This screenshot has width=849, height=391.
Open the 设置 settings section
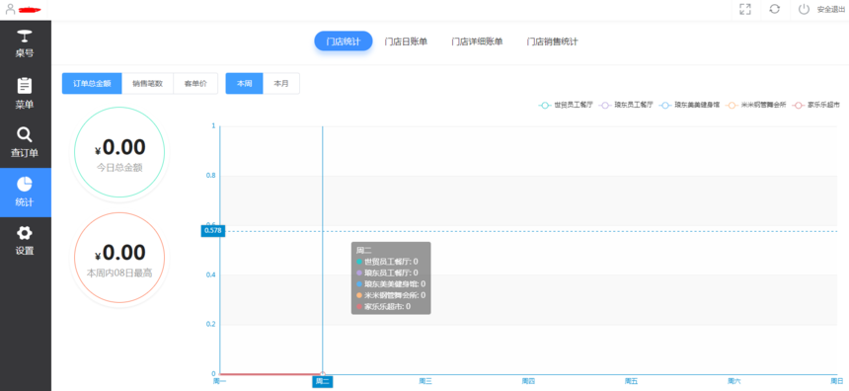(25, 242)
